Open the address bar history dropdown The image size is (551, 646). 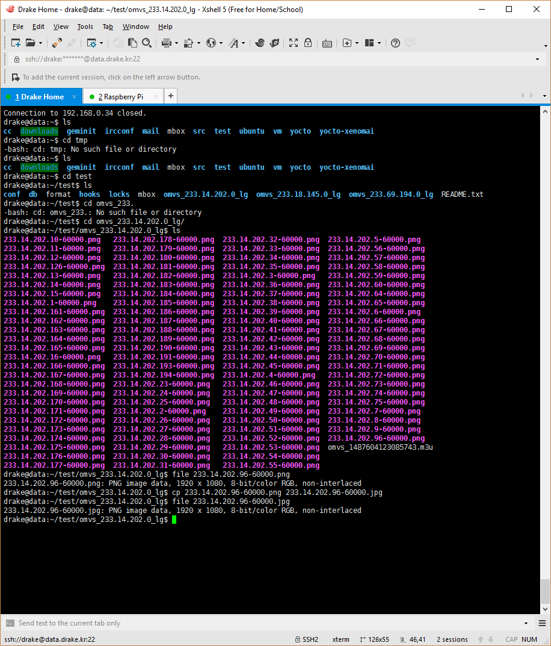click(537, 59)
